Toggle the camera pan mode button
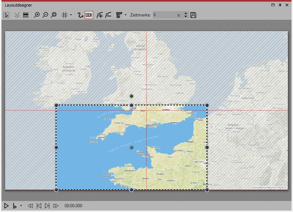This screenshot has width=293, height=212. coord(89,15)
